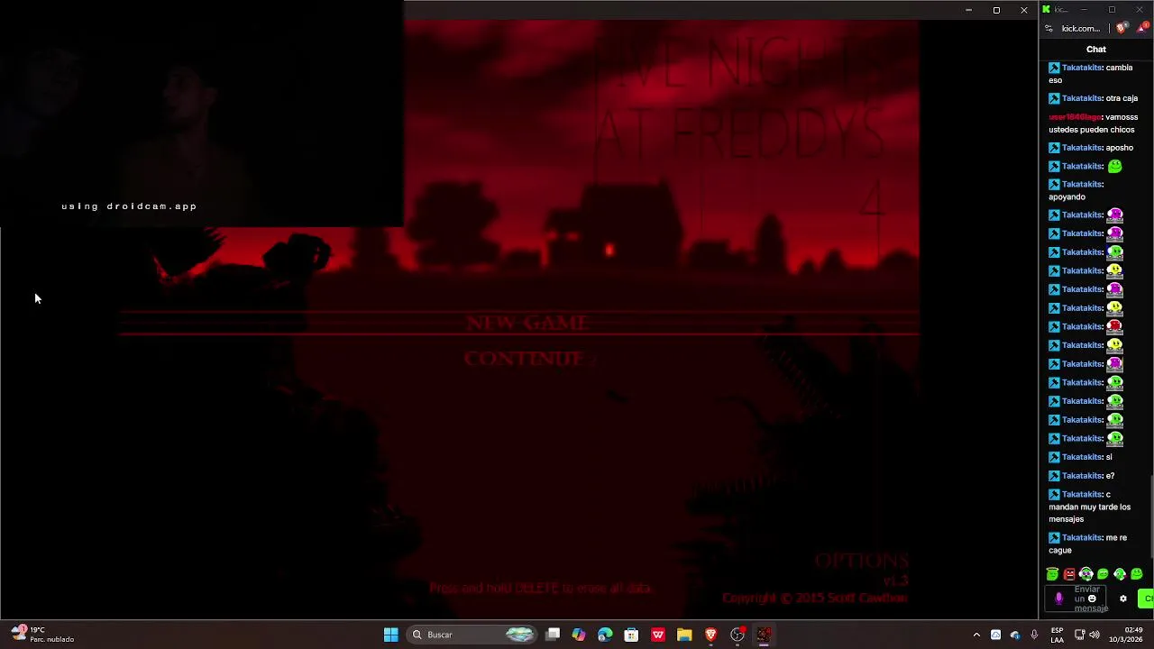Open Brave Shields icon in Kick window
Screen dimensions: 1154x649
pos(1122,28)
